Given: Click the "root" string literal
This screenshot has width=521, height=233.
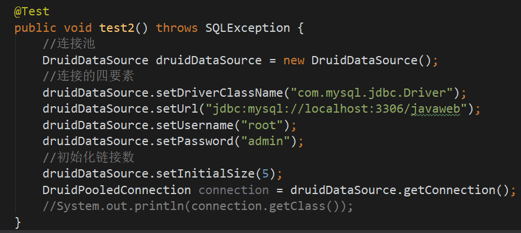Looking at the screenshot, I should point(262,125).
